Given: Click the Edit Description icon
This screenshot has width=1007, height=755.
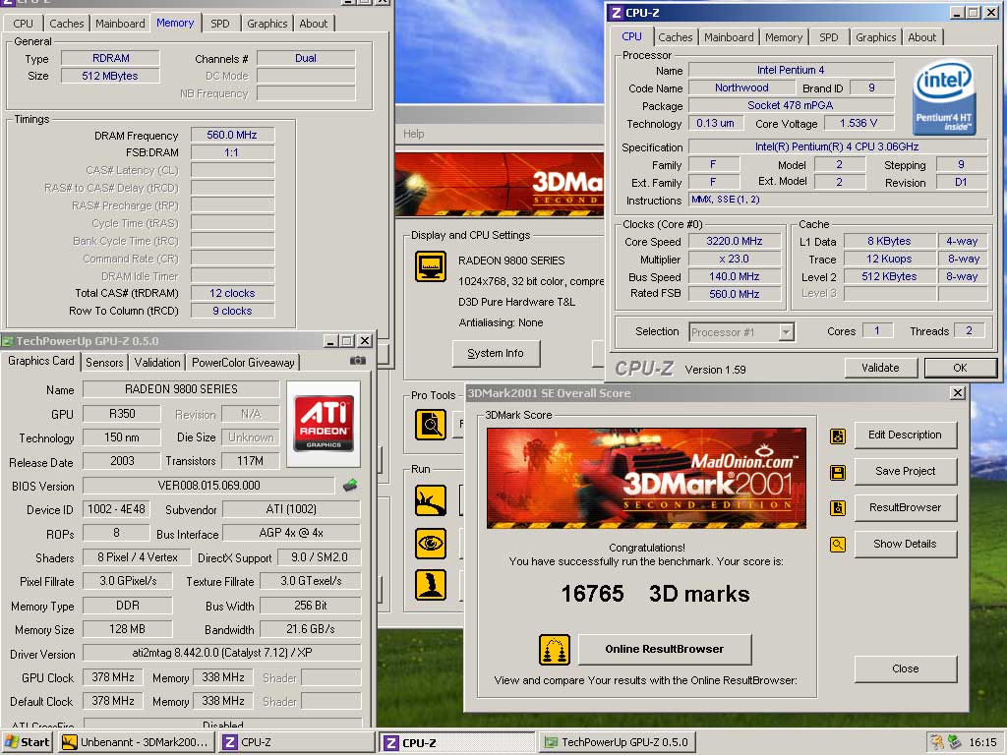Looking at the screenshot, I should (838, 436).
